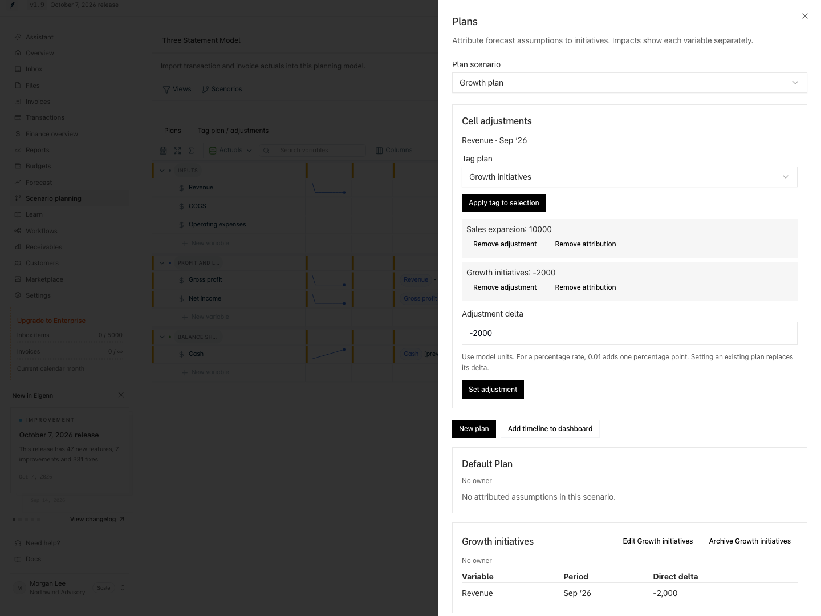This screenshot has width=821, height=616.
Task: Dismiss the New in Eigenn card
Action: coord(121,395)
